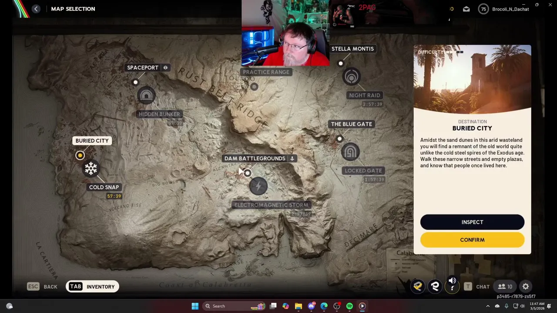Click the Buried City label
Image resolution: width=557 pixels, height=313 pixels.
(92, 140)
